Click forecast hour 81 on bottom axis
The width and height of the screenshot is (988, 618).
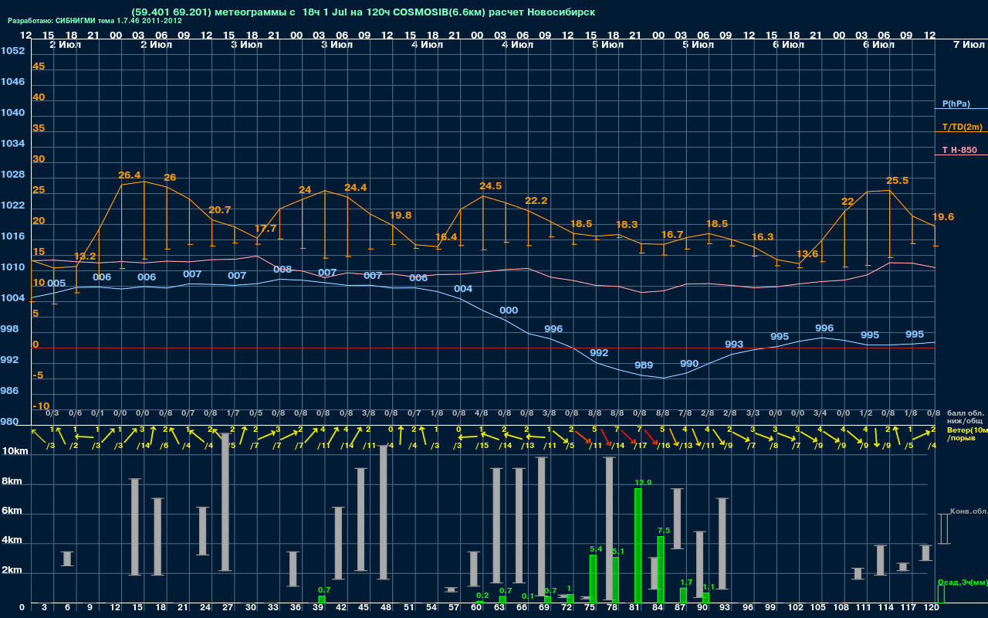point(634,608)
